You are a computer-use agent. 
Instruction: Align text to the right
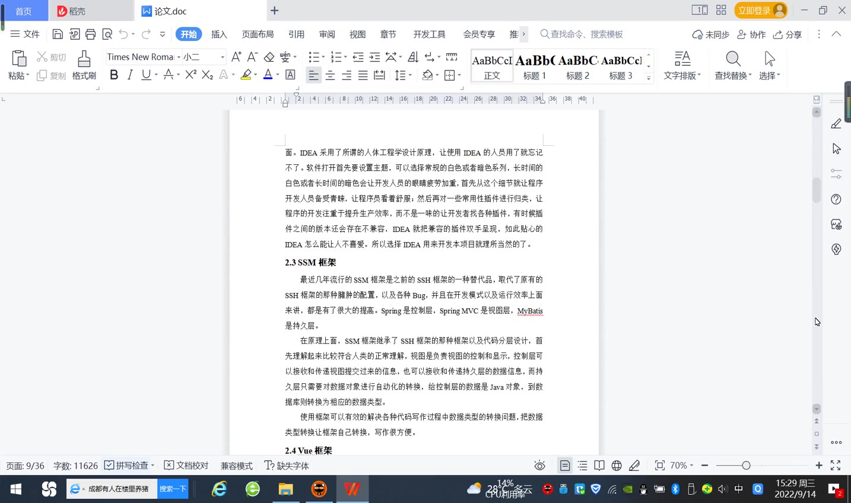(347, 75)
